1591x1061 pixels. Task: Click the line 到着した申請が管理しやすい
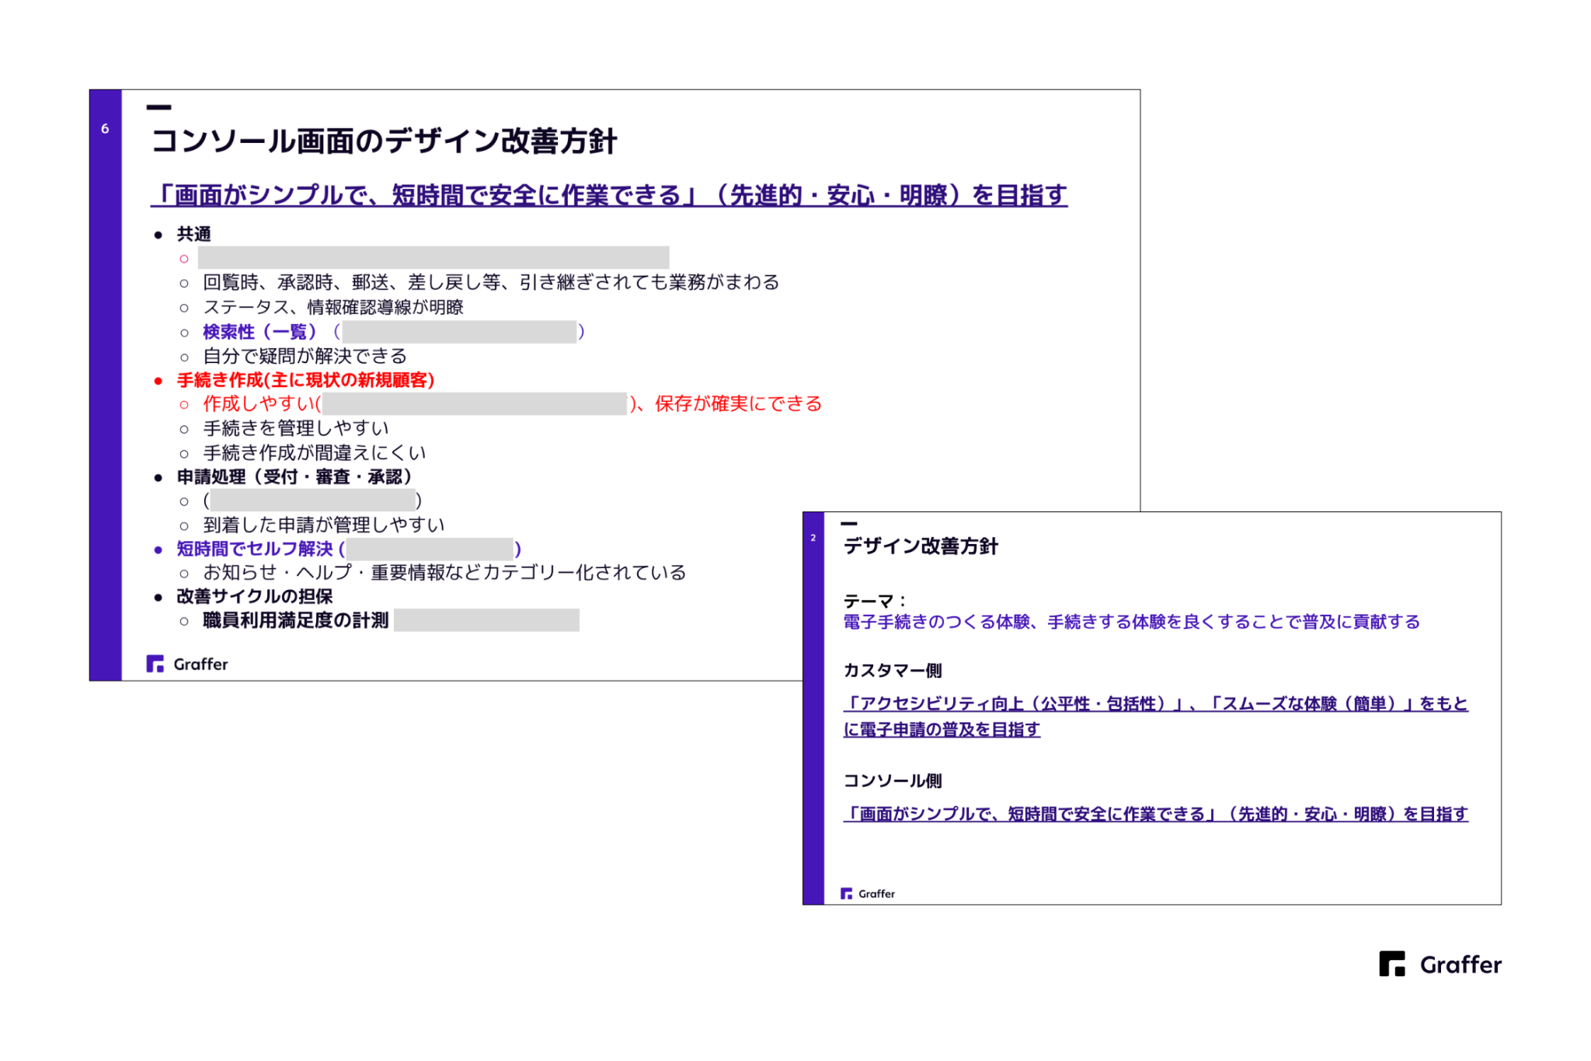pyautogui.click(x=324, y=525)
